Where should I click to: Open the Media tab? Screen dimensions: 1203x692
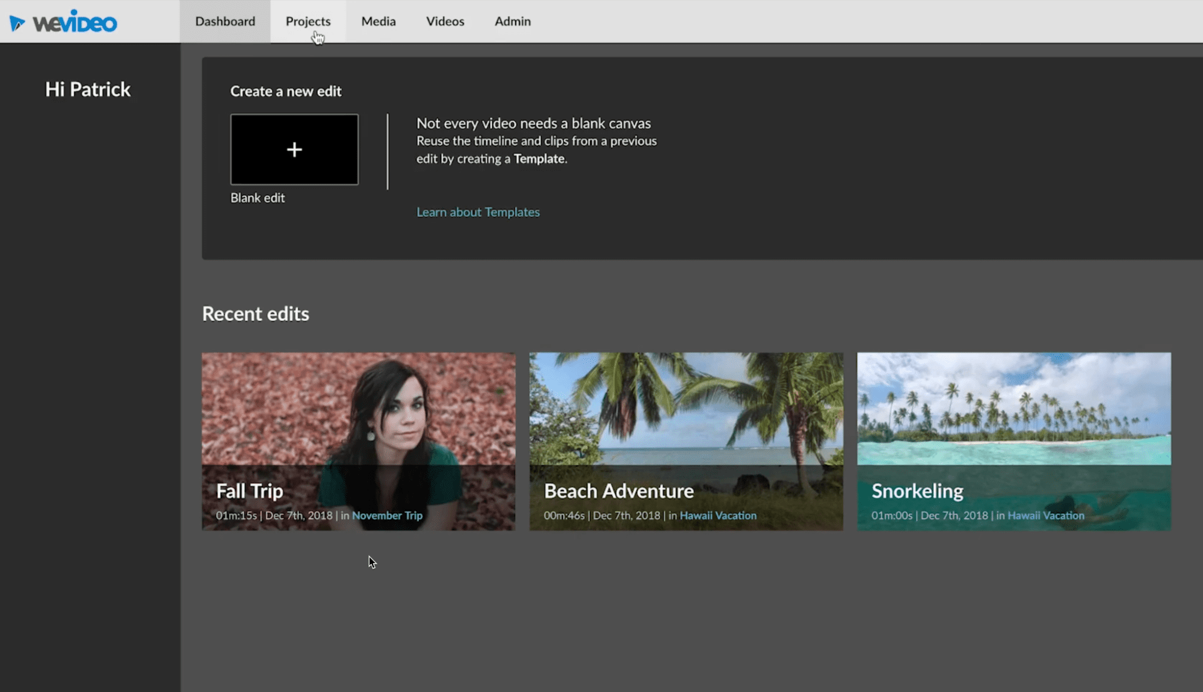[x=379, y=22]
